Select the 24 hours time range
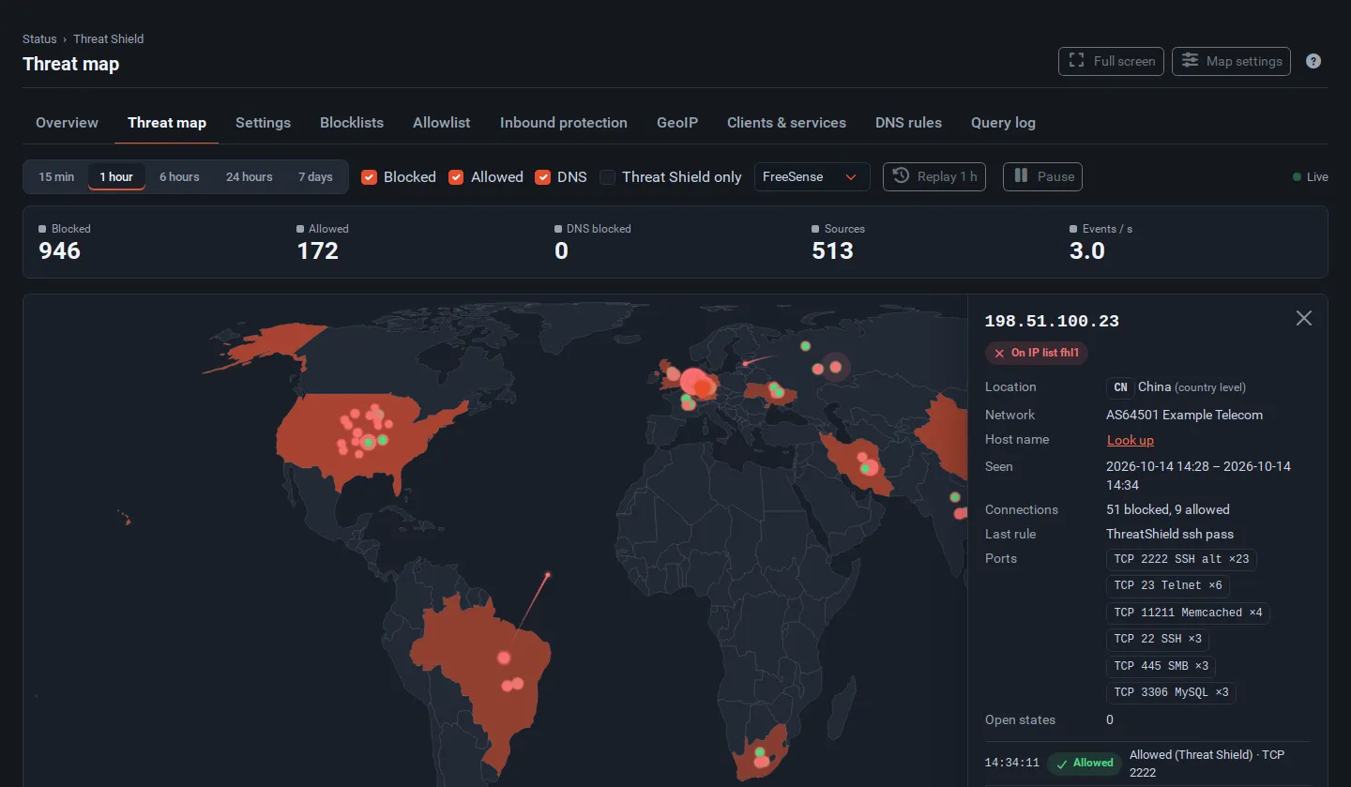The height and width of the screenshot is (787, 1351). pyautogui.click(x=250, y=176)
